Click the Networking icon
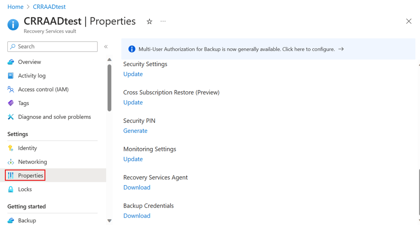The image size is (420, 225). (11, 162)
